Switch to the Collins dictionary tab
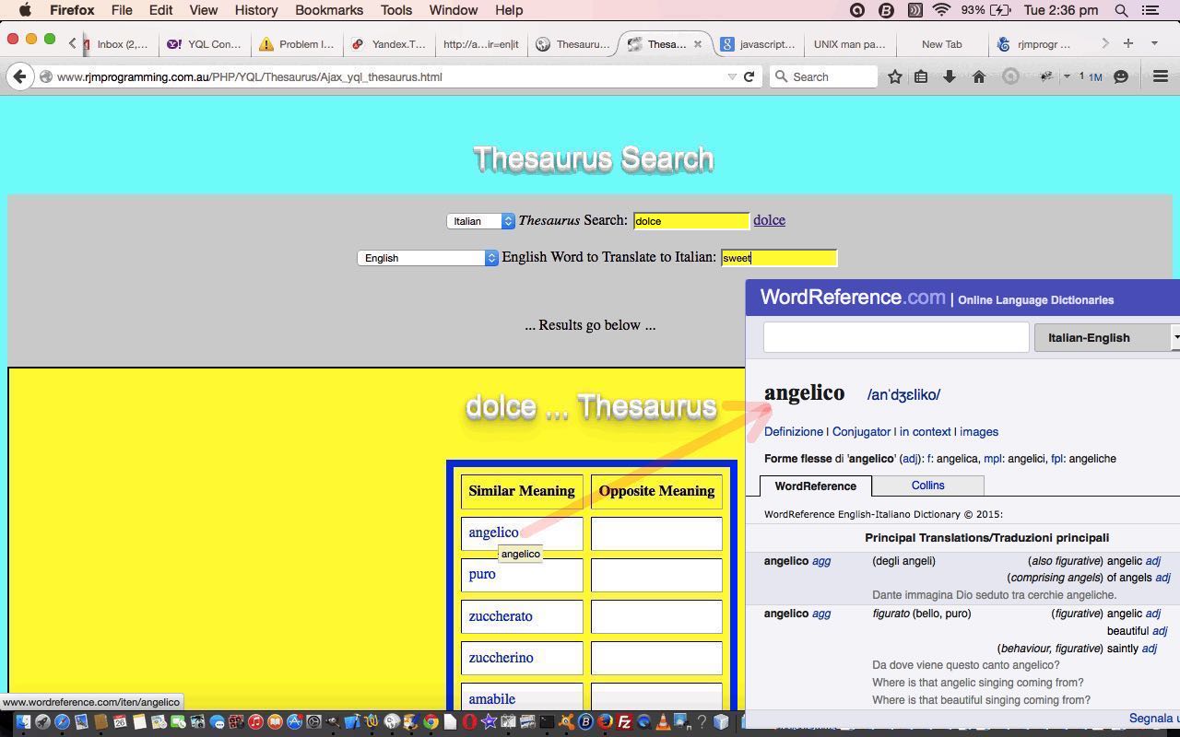 click(x=927, y=485)
